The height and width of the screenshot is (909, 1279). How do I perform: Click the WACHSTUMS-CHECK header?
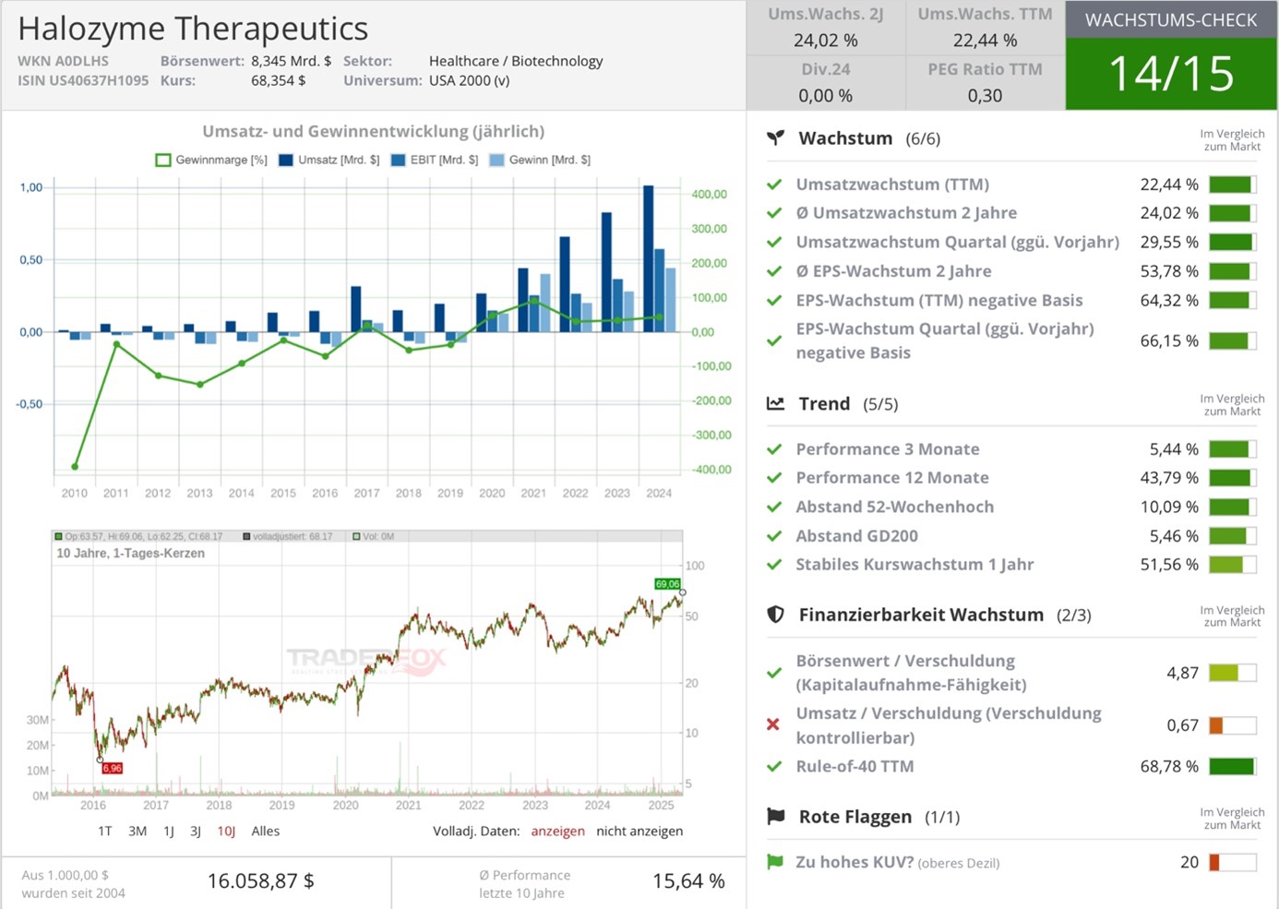[x=1171, y=19]
